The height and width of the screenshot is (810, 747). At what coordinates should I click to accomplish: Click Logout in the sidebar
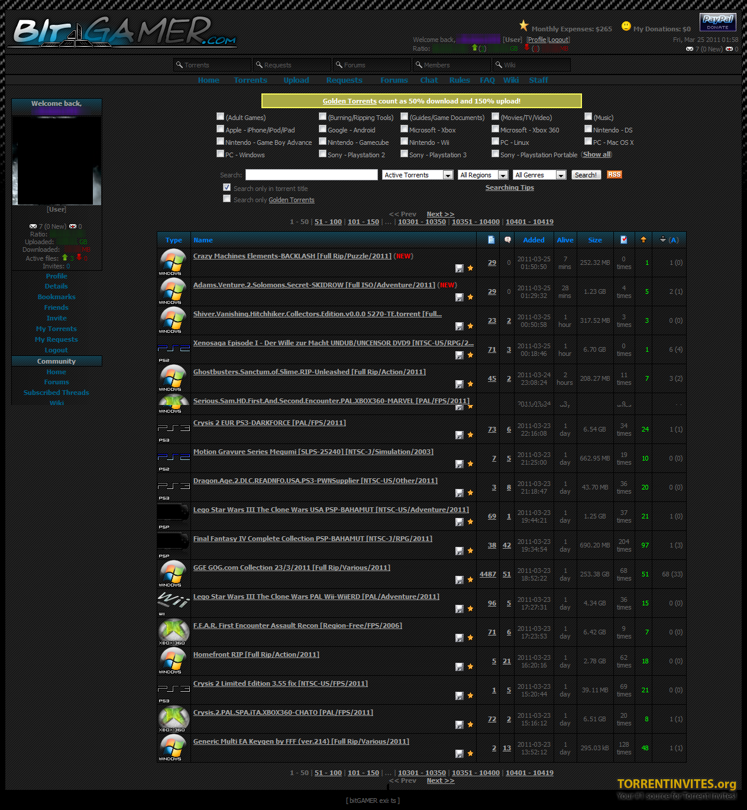click(56, 350)
